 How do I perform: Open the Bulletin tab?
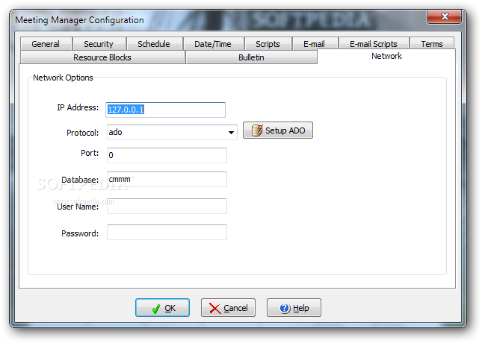pyautogui.click(x=251, y=57)
